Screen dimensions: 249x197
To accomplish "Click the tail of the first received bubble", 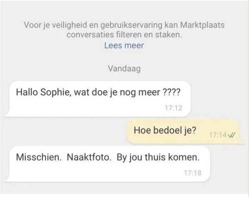I will tap(7, 114).
